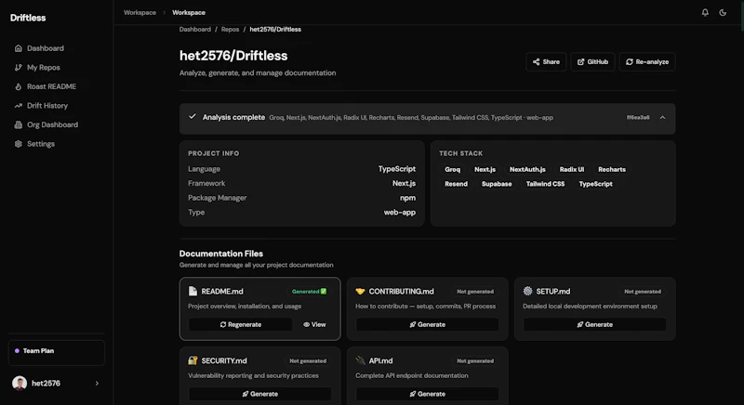Click the web-app type value
744x405 pixels.
tap(400, 212)
